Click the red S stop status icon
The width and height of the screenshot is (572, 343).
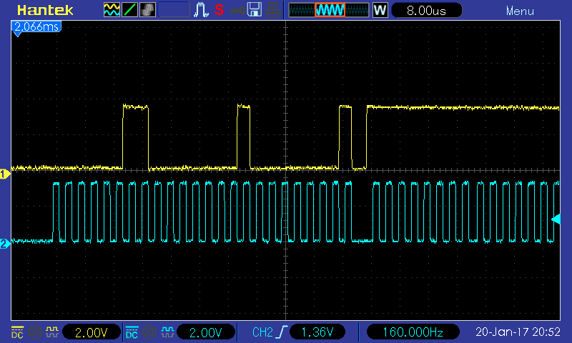pos(219,10)
